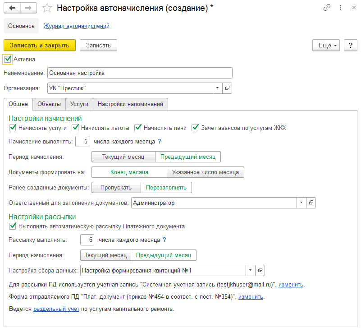Open the Еще dropdown menu
361x328 pixels.
tap(326, 45)
